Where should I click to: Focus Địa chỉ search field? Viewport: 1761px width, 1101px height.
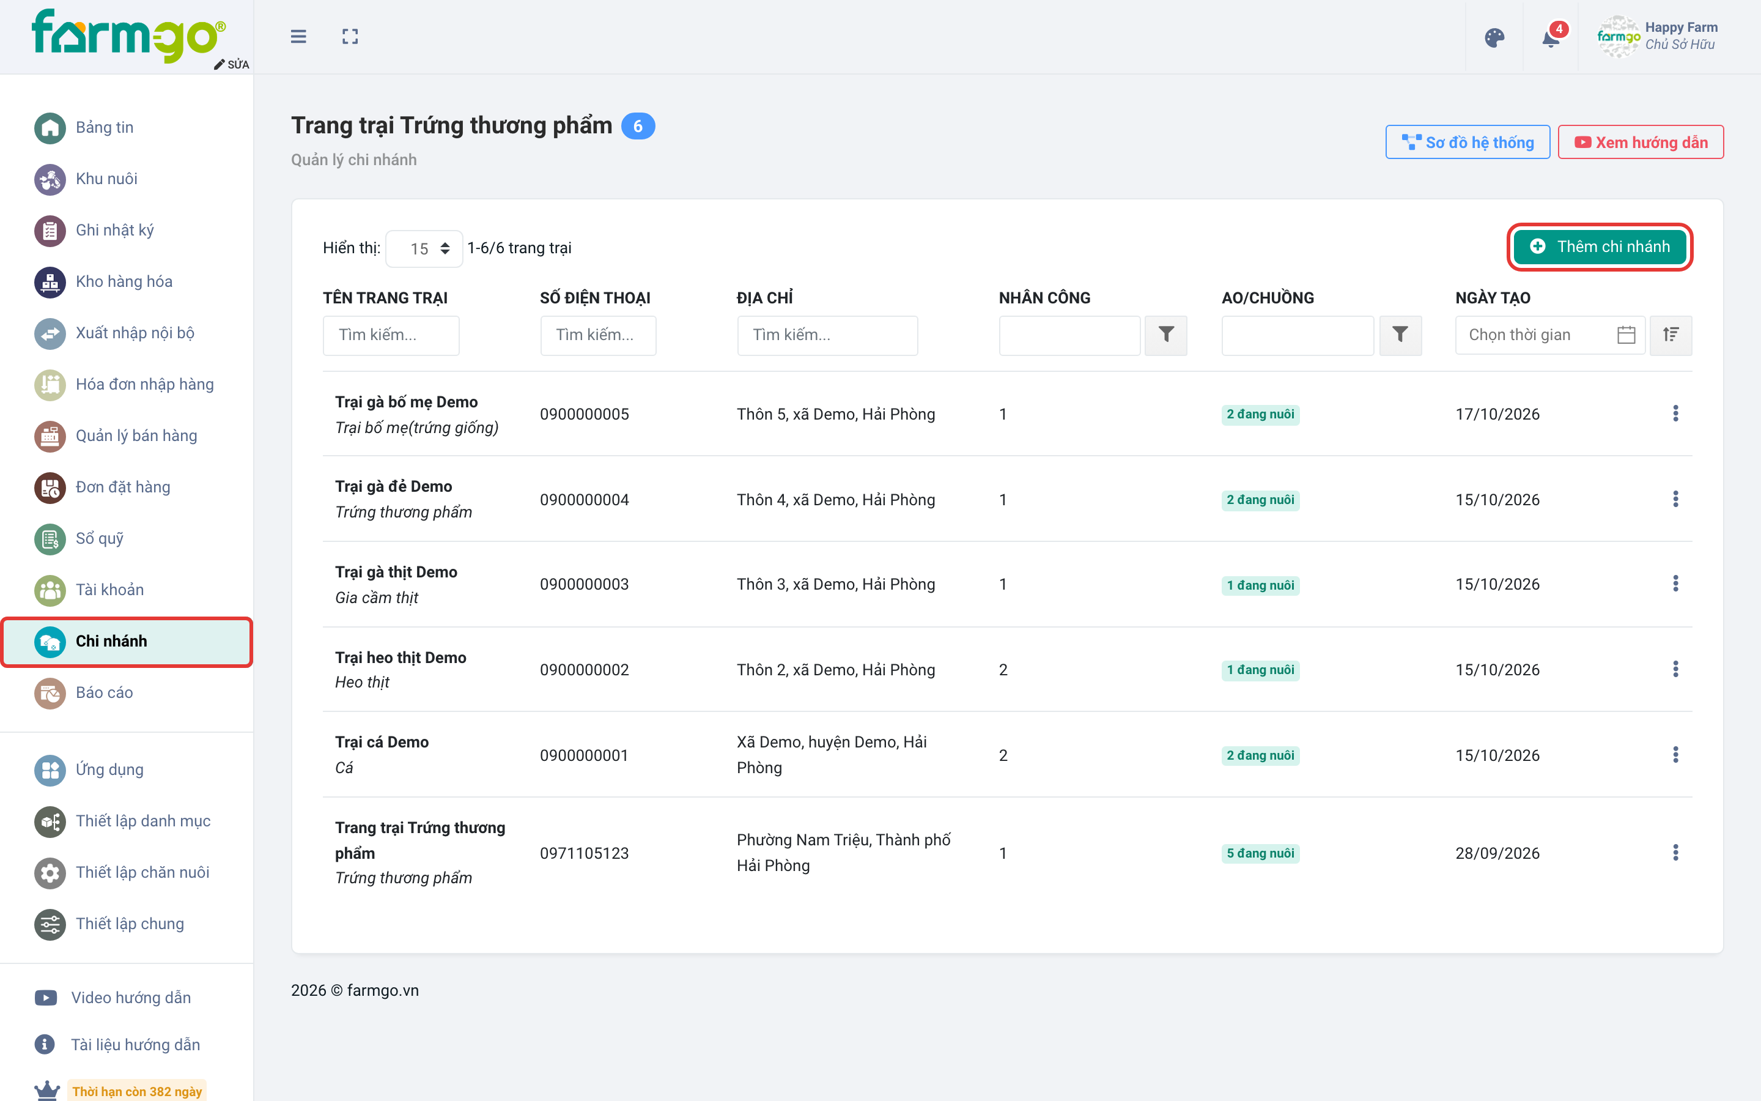coord(827,335)
